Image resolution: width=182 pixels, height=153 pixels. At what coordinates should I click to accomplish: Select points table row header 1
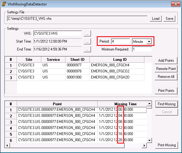[x=11, y=65]
